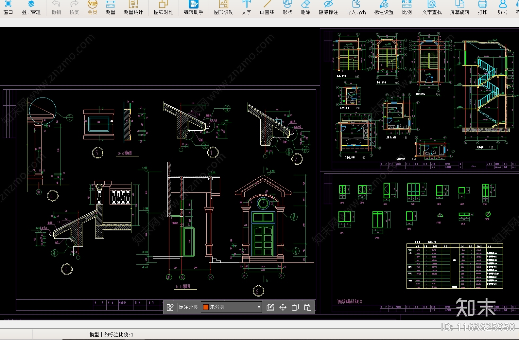Screen dimensions: 519x340
Task: Open the 比例 scale tool
Action: point(407,8)
